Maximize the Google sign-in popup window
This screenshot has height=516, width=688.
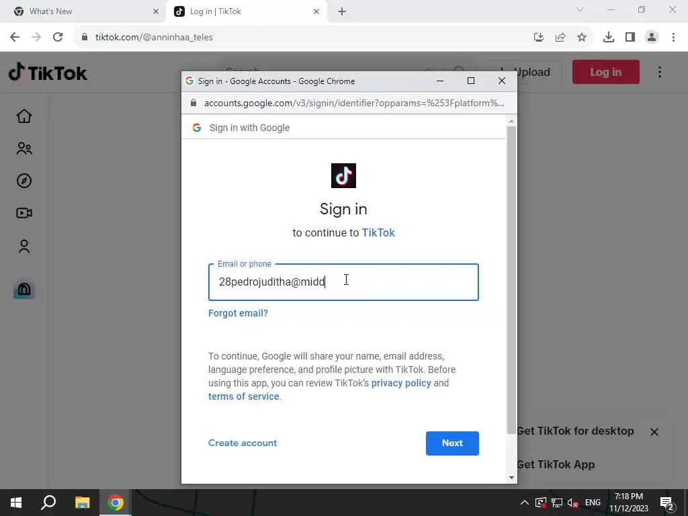coord(471,81)
